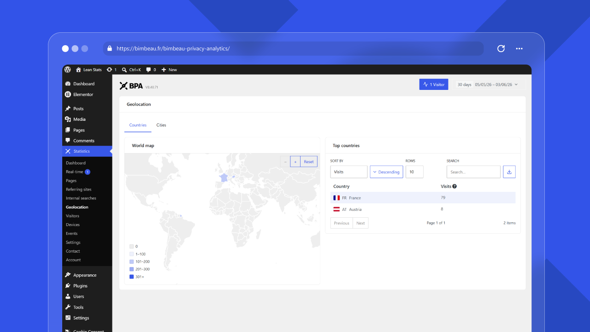Click the Comments sidebar icon
The height and width of the screenshot is (332, 590).
tap(68, 141)
